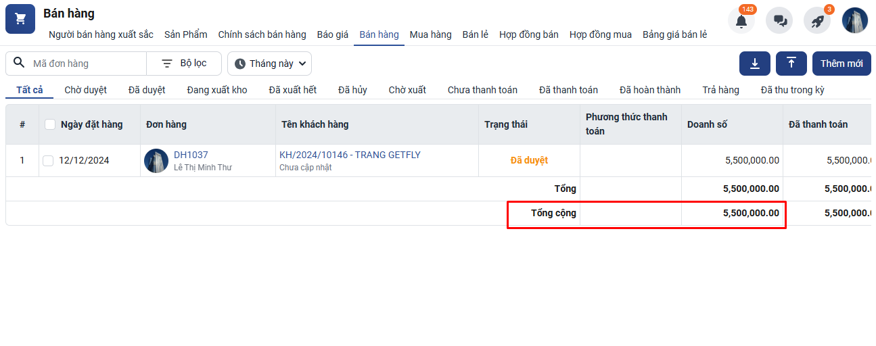Screen dimensions: 876x346
Task: Expand the Tháng này date dropdown
Action: pyautogui.click(x=269, y=64)
